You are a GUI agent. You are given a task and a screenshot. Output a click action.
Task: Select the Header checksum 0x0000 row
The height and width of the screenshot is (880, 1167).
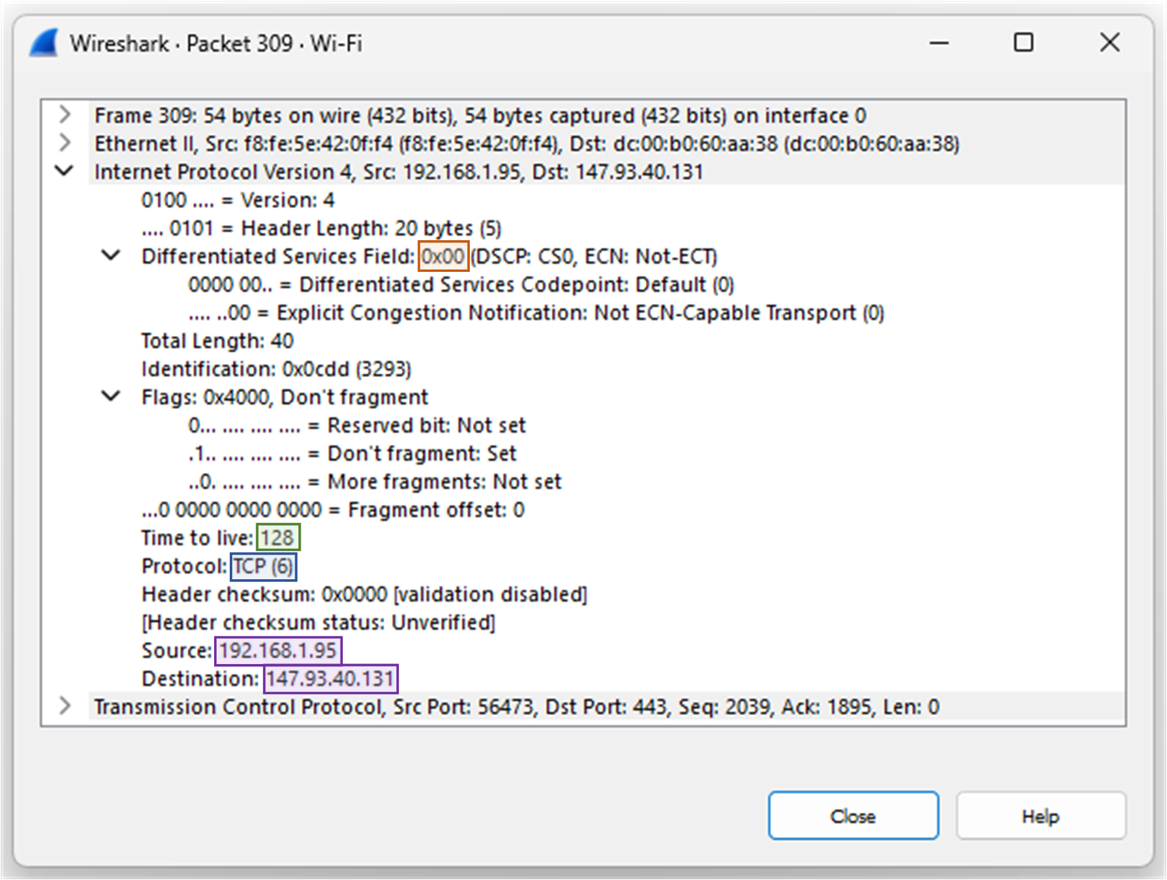pos(364,594)
